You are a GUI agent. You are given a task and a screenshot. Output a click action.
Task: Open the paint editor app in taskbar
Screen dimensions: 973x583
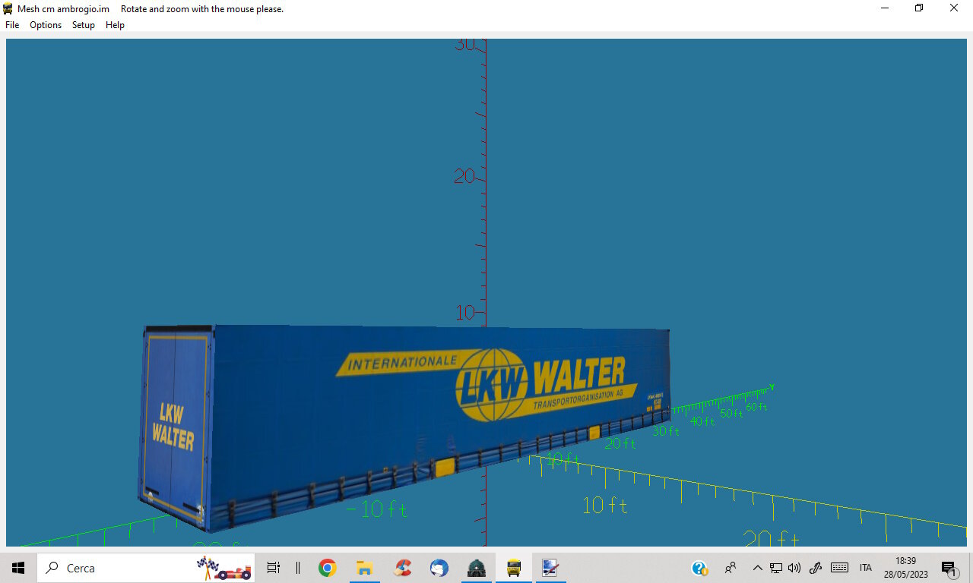[x=550, y=568]
